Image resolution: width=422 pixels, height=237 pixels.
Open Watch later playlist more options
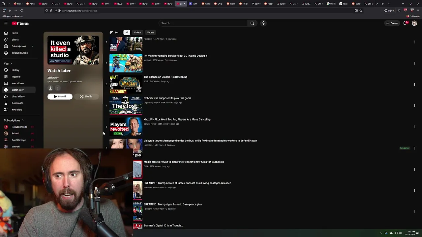click(58, 88)
